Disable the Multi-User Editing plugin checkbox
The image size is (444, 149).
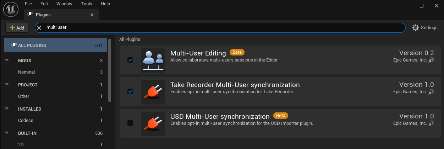point(130,60)
